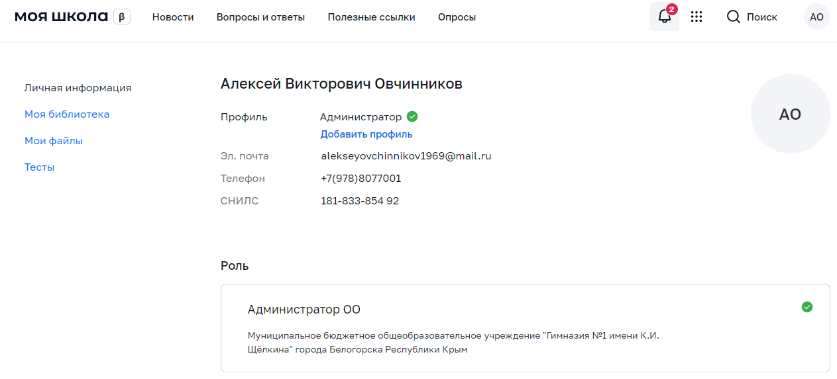Click the email address alekseyovchinnikov1969@mail.ru
The width and height of the screenshot is (837, 379).
tap(406, 157)
